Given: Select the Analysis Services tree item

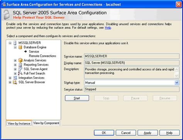Looking at the screenshot, I should pos(35,60).
